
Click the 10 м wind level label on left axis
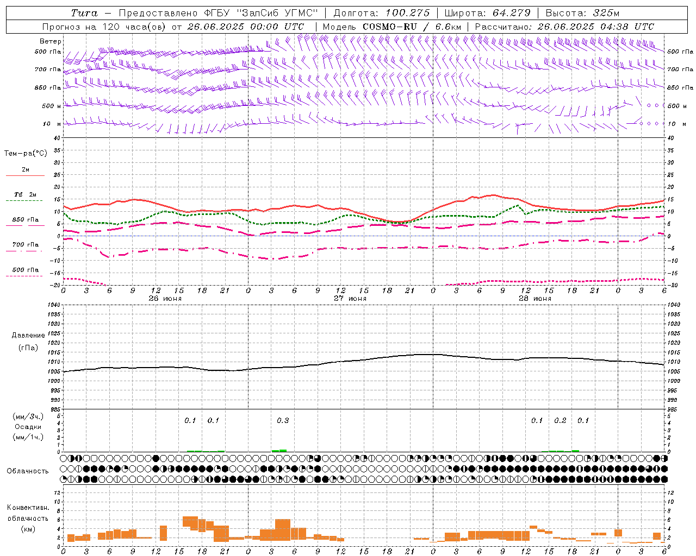[52, 124]
